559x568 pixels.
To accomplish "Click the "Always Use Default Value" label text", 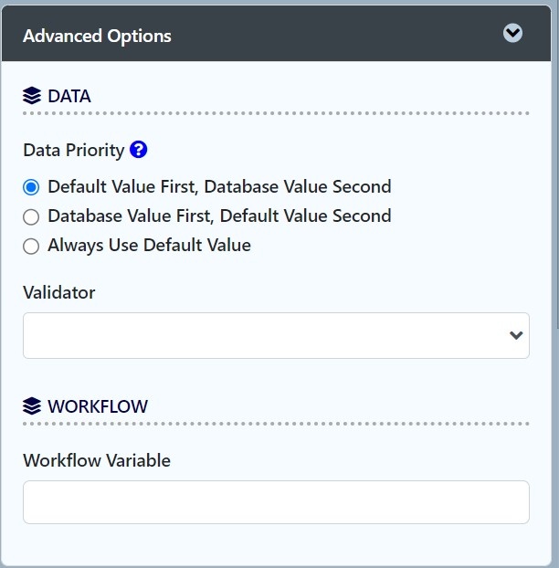I will 149,246.
